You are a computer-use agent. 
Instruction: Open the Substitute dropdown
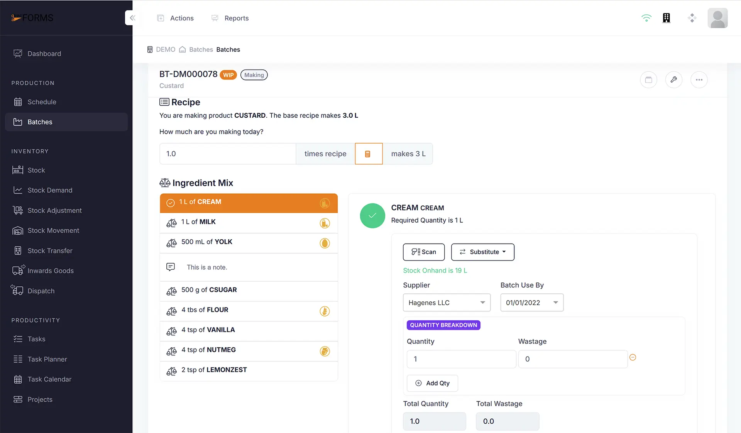[482, 252]
